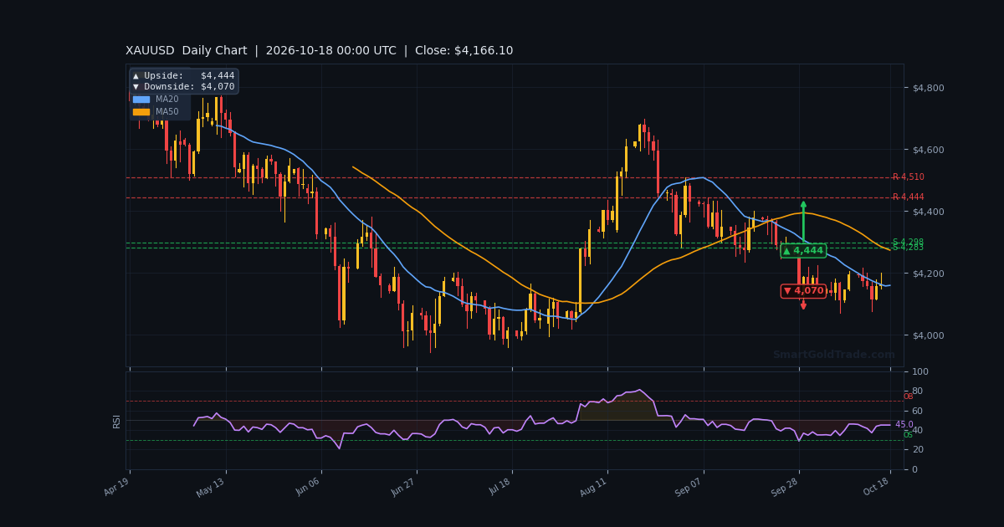Click the $4,200 price axis label

(x=929, y=274)
